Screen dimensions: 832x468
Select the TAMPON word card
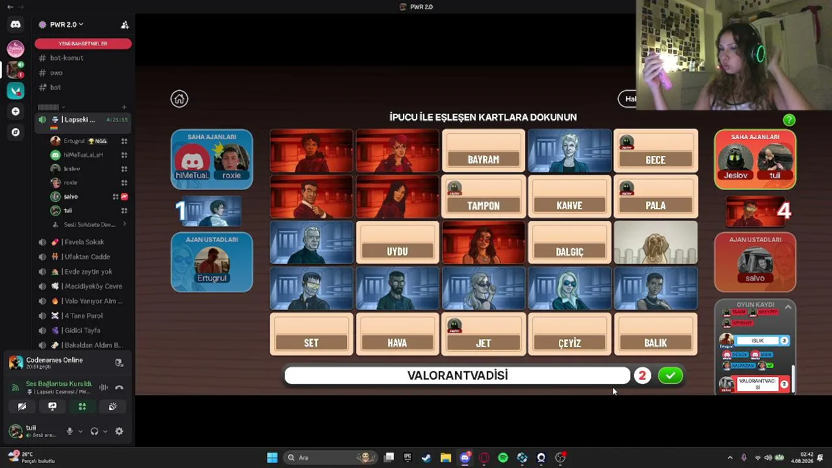click(483, 196)
